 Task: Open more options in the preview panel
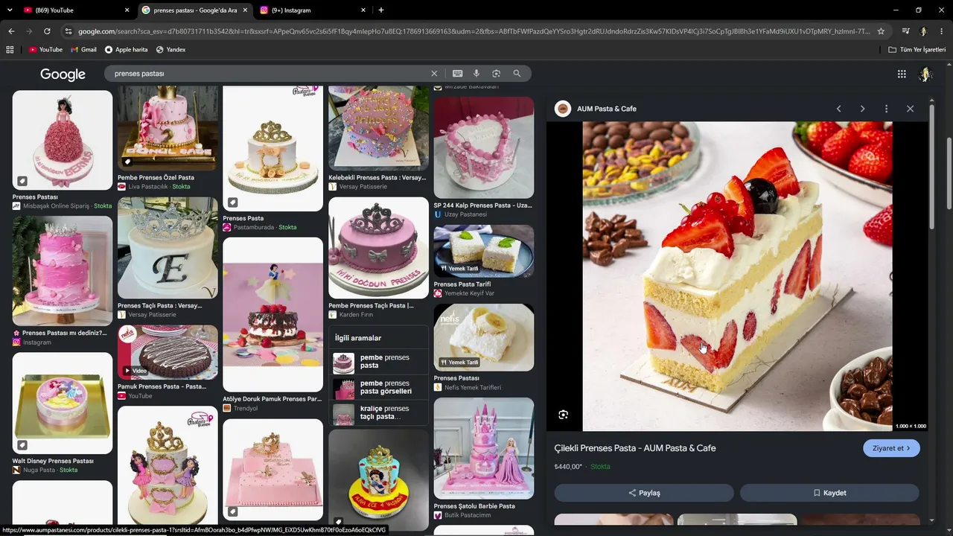coord(886,109)
